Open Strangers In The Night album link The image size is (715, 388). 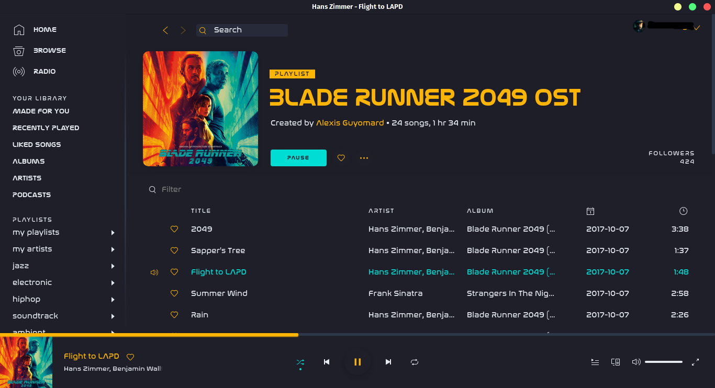click(510, 293)
